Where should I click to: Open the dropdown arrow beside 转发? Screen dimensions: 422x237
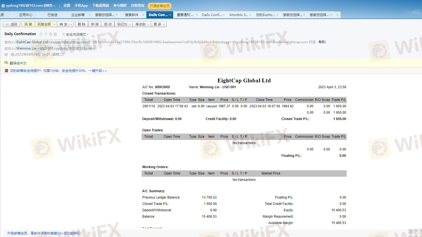point(71,24)
